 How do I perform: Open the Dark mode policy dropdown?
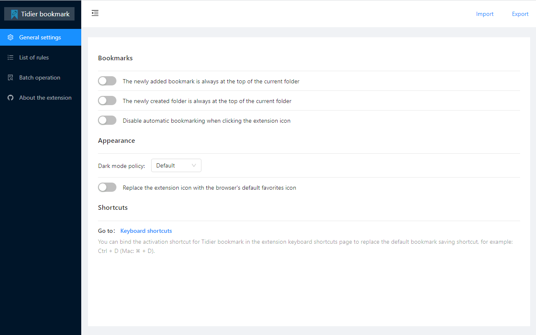tap(176, 165)
